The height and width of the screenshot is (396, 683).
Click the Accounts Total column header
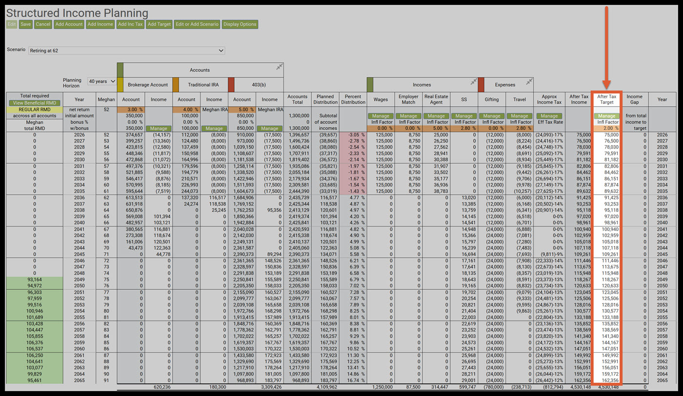[298, 99]
